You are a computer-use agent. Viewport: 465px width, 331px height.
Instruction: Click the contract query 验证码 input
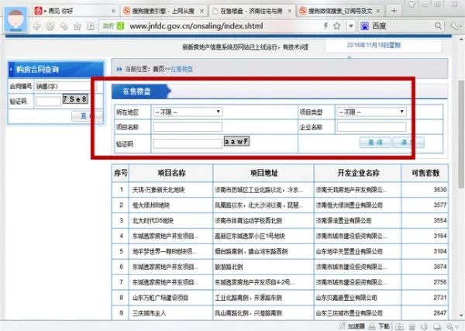tap(48, 102)
